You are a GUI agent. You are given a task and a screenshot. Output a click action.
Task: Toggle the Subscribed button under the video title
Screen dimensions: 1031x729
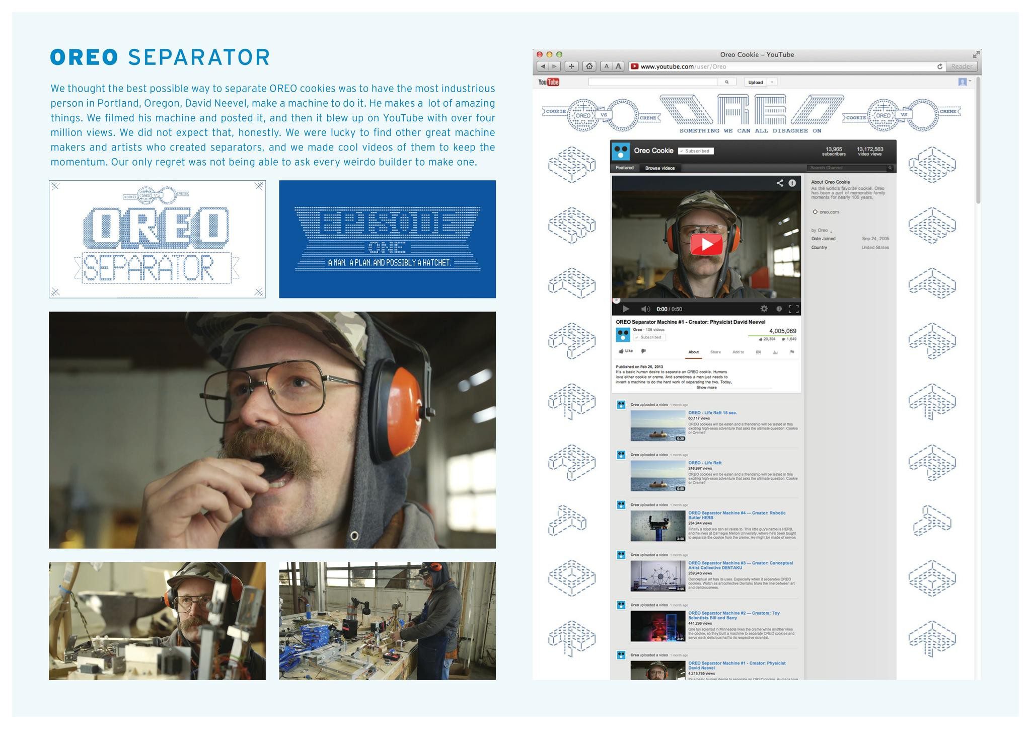click(649, 337)
